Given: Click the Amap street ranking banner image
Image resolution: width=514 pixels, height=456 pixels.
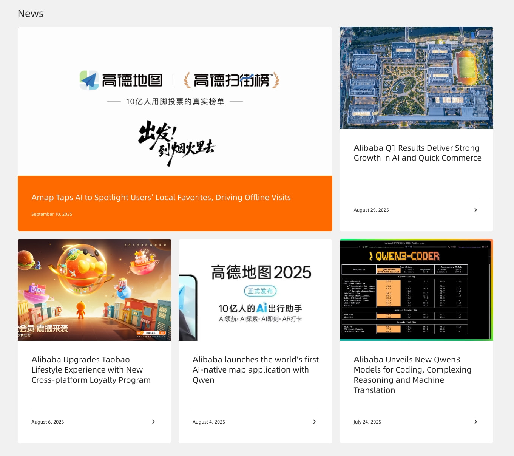Looking at the screenshot, I should [175, 101].
